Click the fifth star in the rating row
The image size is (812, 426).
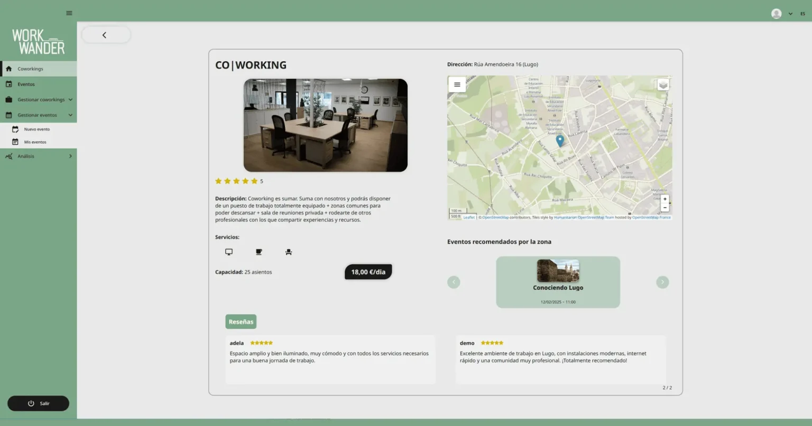click(254, 181)
